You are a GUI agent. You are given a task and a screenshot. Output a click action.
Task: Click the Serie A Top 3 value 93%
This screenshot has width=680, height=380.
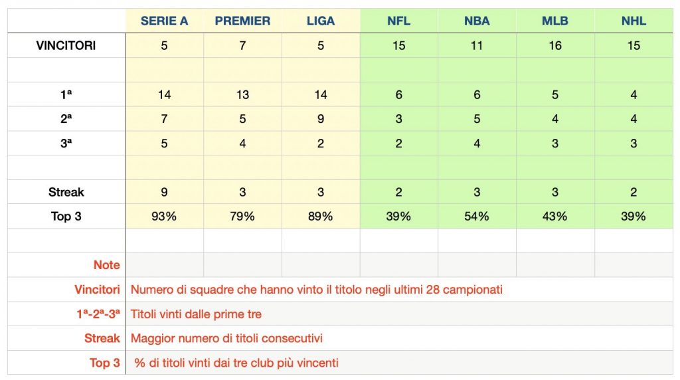pyautogui.click(x=164, y=217)
